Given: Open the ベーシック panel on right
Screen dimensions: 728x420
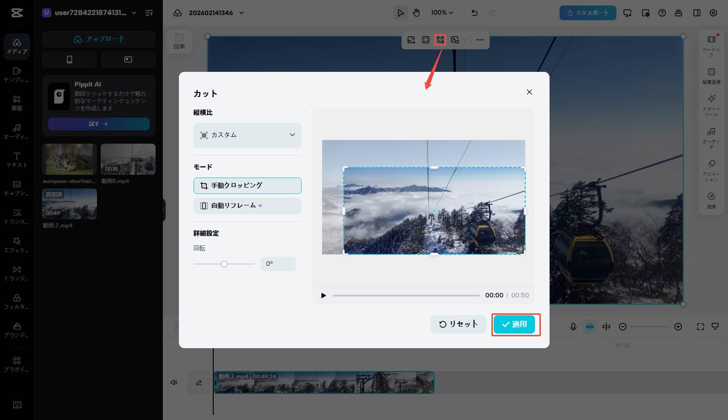Looking at the screenshot, I should tap(712, 46).
